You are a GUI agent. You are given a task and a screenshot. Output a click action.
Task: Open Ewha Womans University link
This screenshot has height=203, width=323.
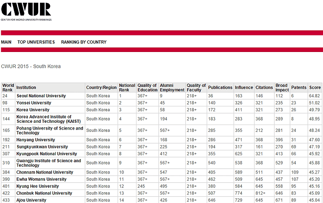(41, 179)
